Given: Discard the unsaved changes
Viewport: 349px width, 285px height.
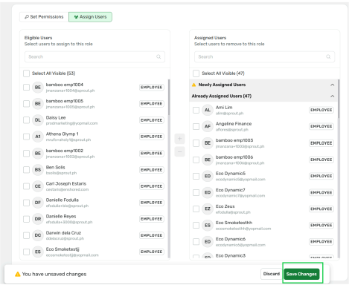Looking at the screenshot, I should pyautogui.click(x=272, y=274).
